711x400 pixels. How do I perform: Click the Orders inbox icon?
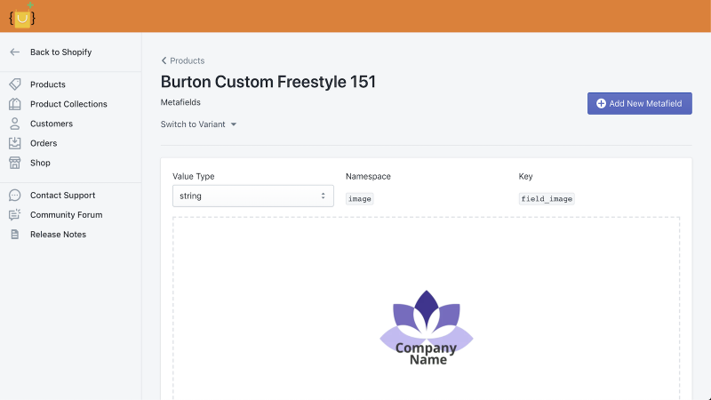tap(15, 143)
